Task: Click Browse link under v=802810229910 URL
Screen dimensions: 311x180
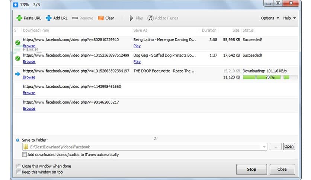Action: 29,46
